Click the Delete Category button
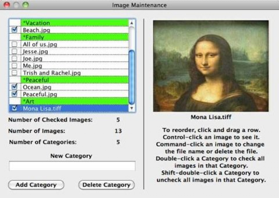Viewport: 279px width, 198px height. 106,185
